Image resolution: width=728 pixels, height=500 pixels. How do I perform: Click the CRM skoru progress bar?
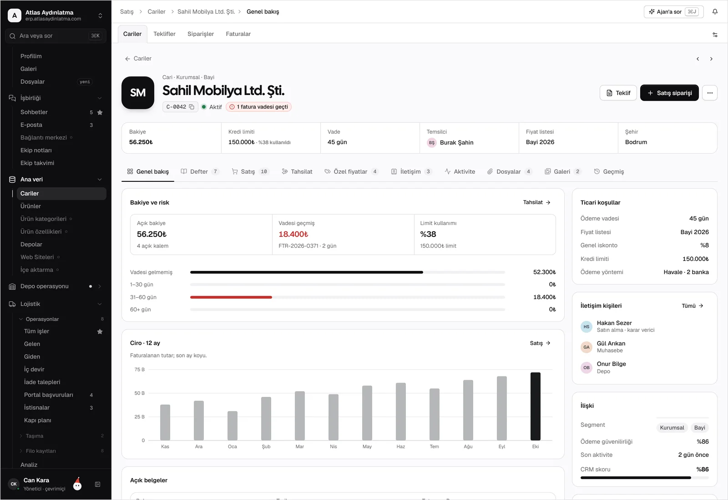[x=644, y=478]
